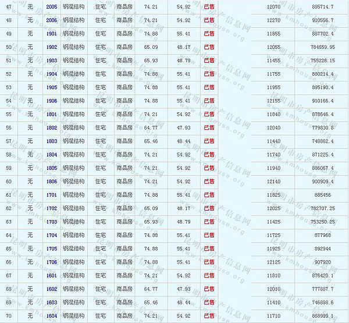Select room 1701 link
This screenshot has width=349, height=323.
pos(52,195)
